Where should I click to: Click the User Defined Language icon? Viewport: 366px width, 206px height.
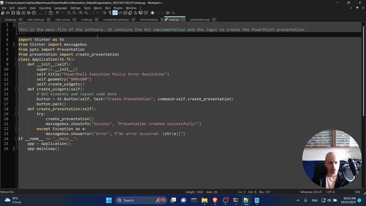pyautogui.click(x=120, y=13)
